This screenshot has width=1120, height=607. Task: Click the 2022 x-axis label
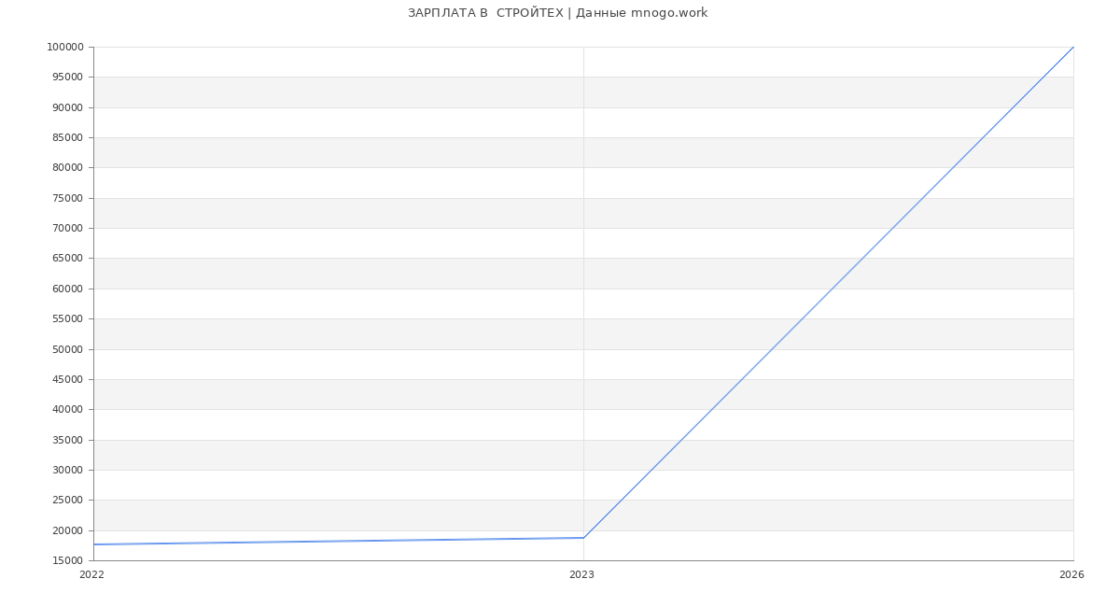point(91,575)
